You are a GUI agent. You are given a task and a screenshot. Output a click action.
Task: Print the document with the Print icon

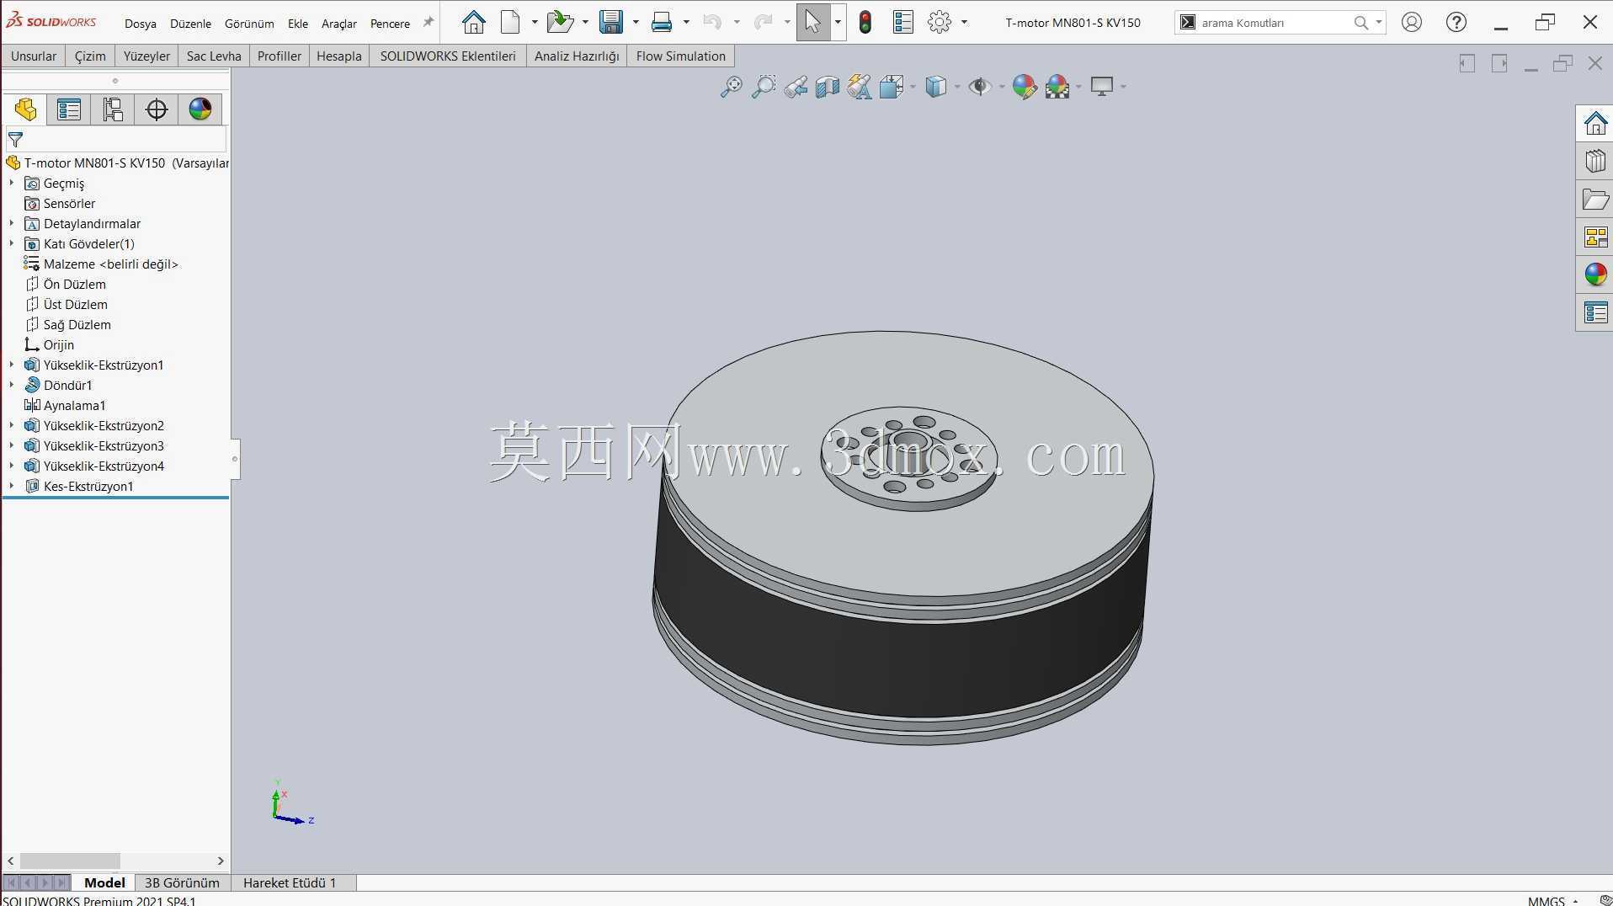(x=662, y=22)
